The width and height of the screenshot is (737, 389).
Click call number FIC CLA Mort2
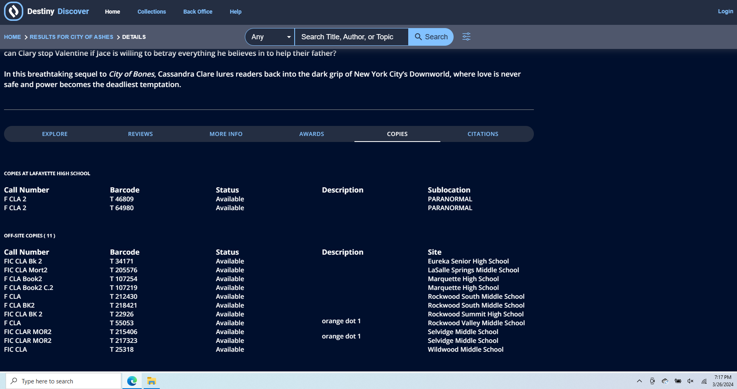(x=26, y=270)
